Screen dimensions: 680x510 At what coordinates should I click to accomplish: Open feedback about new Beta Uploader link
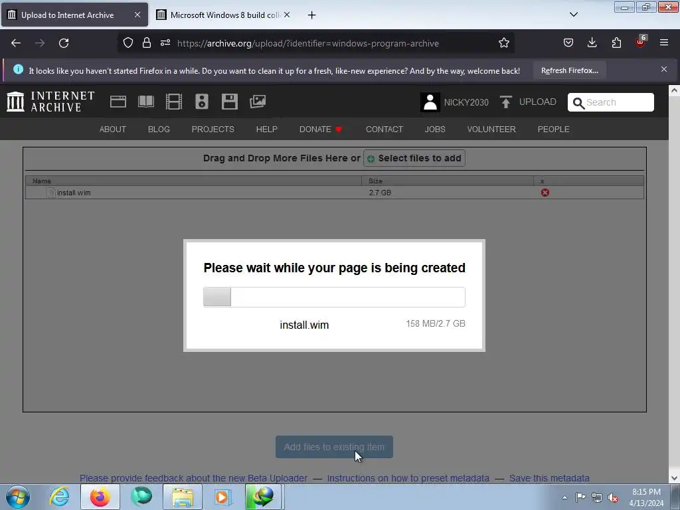tap(193, 478)
